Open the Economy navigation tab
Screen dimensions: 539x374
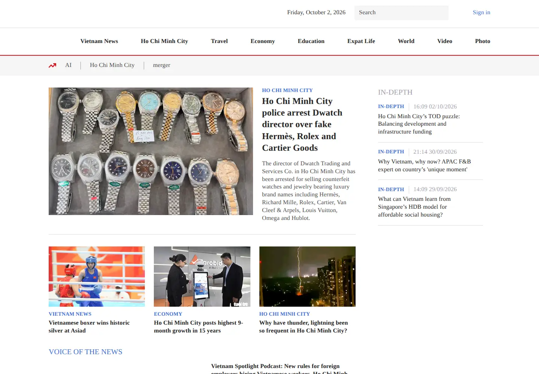coord(263,41)
